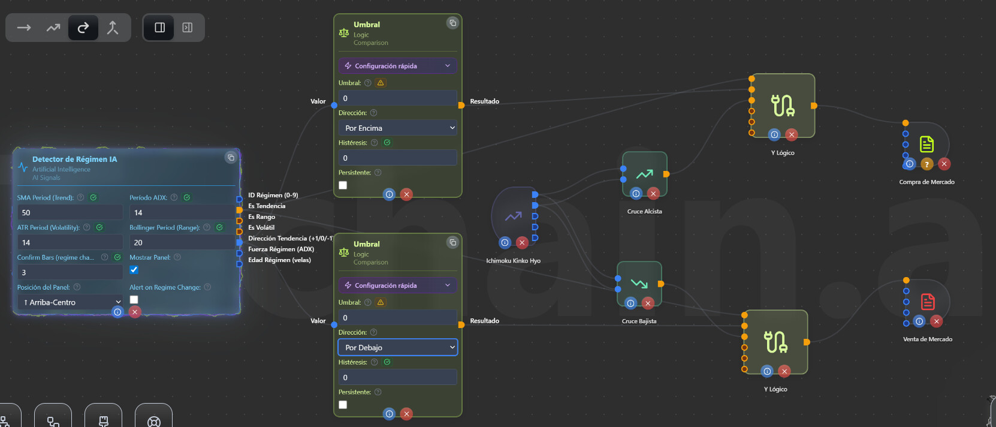Click the question mark on Compra de Mercado

point(927,164)
